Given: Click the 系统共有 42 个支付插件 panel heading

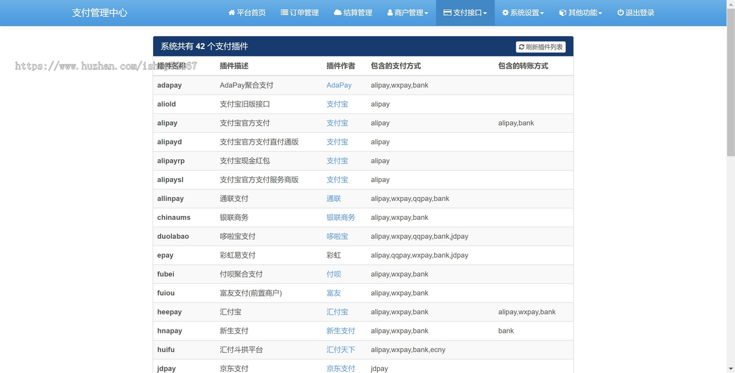Looking at the screenshot, I should coord(205,47).
